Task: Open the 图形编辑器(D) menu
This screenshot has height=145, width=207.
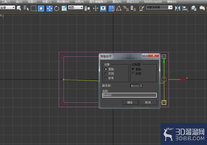Action: point(98,2)
